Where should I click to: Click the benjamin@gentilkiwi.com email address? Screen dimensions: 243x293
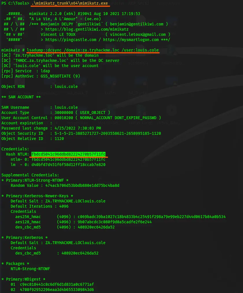(137, 24)
